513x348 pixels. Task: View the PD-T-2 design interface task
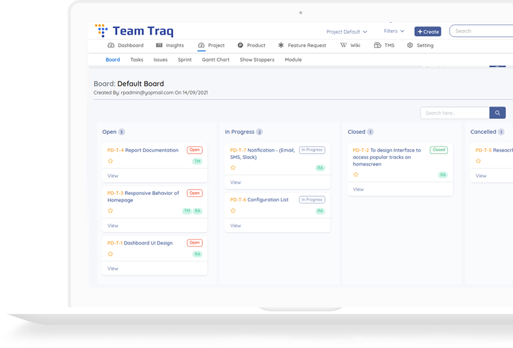click(358, 189)
